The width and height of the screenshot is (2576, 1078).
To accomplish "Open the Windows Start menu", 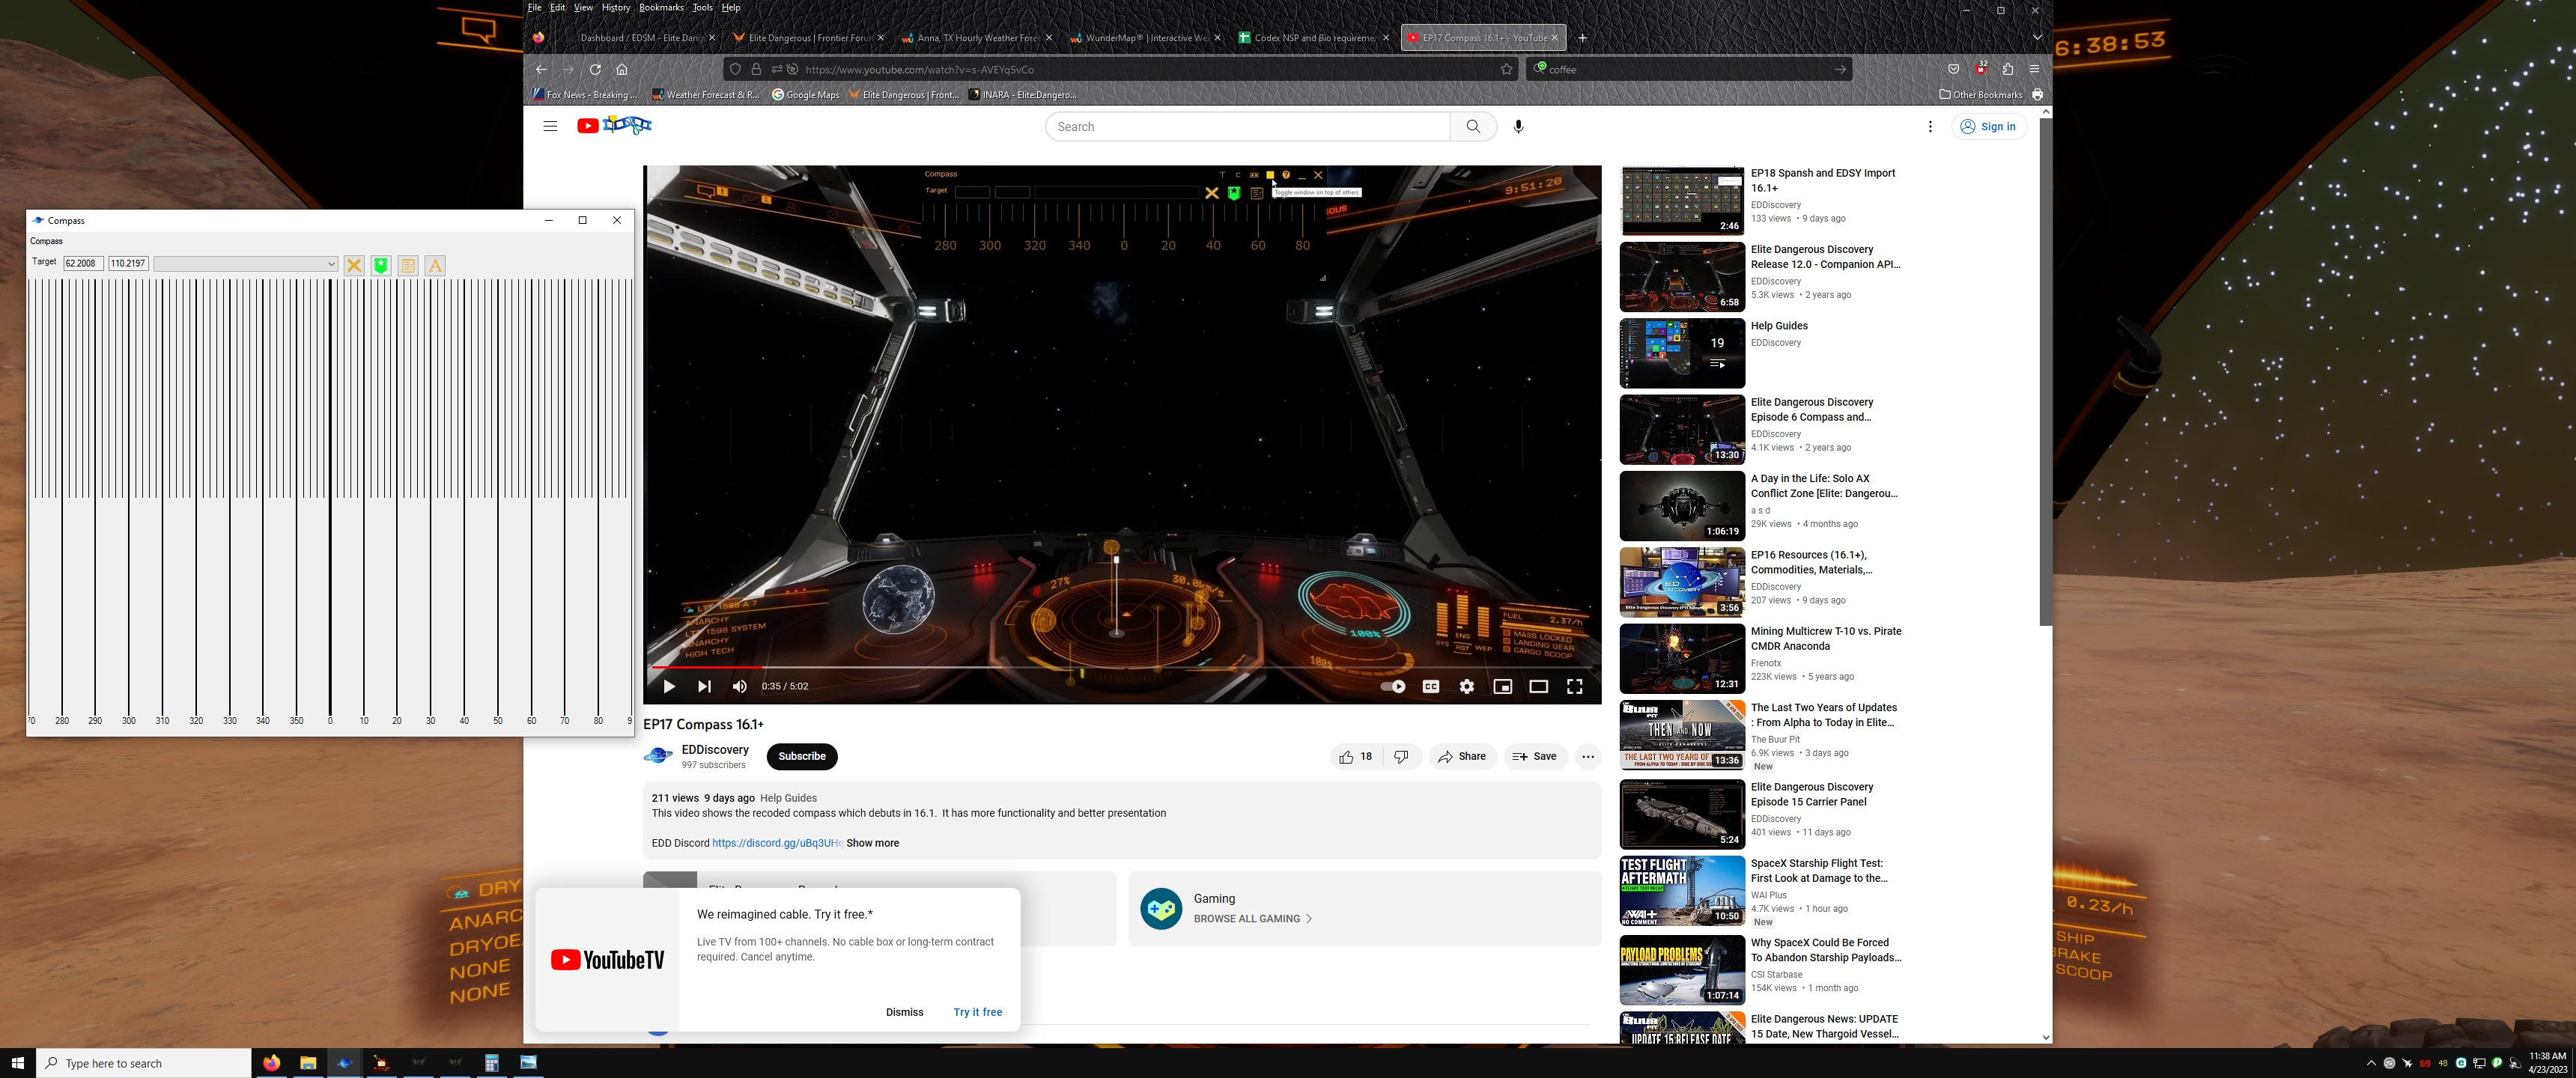I will coord(17,1063).
